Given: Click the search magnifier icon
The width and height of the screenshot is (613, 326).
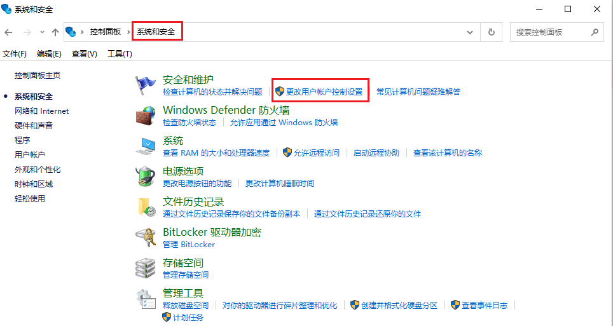Looking at the screenshot, I should pyautogui.click(x=595, y=32).
